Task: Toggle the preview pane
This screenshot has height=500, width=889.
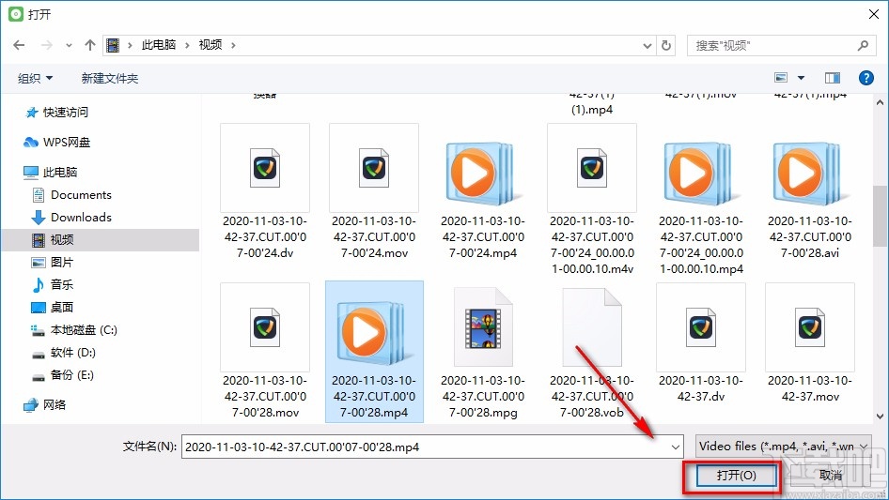Action: click(833, 78)
